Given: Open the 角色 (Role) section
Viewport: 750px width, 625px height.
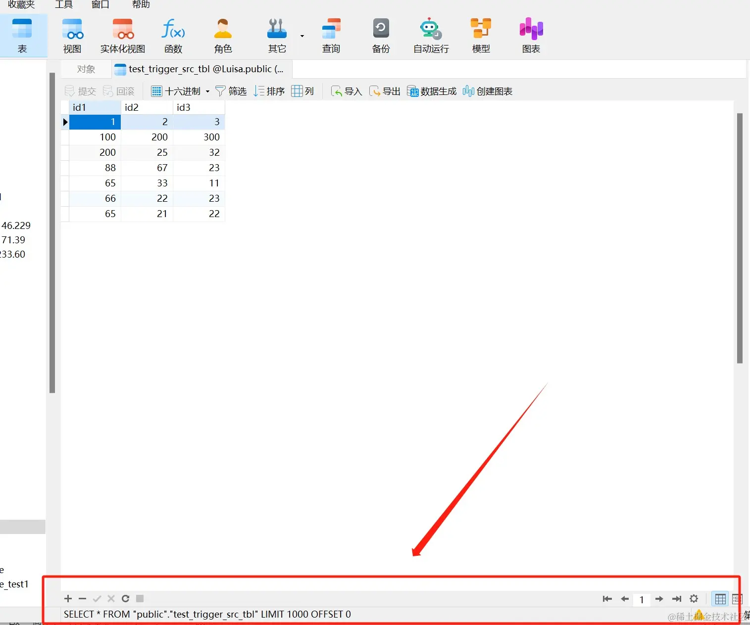Looking at the screenshot, I should [223, 36].
